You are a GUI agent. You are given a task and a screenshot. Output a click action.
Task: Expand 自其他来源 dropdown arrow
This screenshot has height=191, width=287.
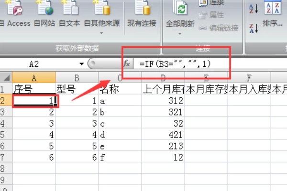tap(101, 33)
